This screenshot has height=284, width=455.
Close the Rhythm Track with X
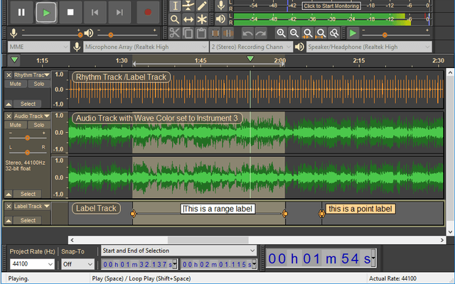point(9,75)
